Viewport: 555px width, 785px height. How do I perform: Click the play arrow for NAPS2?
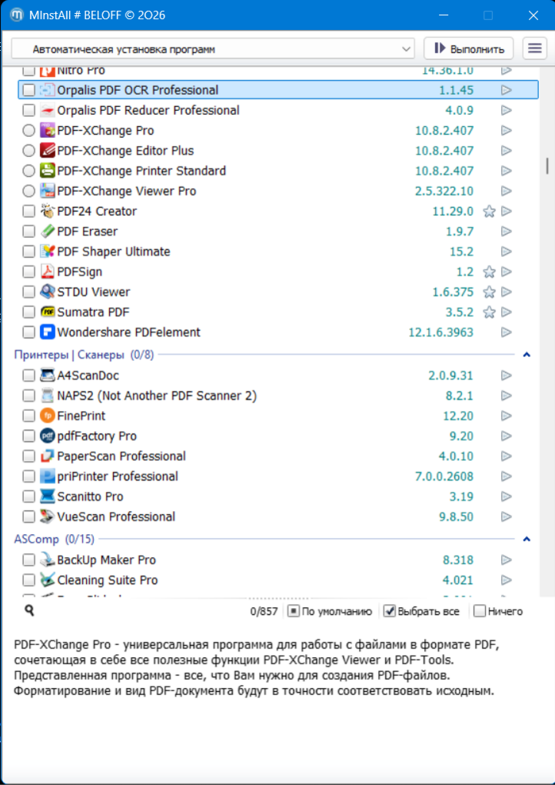pyautogui.click(x=507, y=396)
